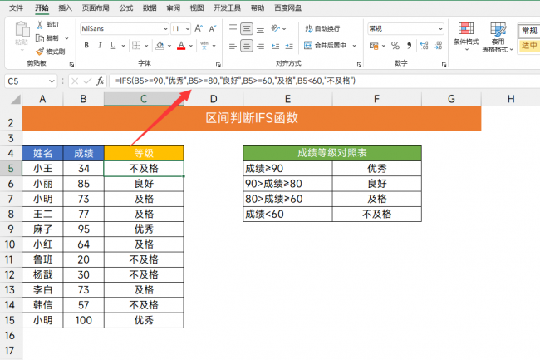Toggle Top Align
The height and width of the screenshot is (360, 540).
tap(233, 28)
